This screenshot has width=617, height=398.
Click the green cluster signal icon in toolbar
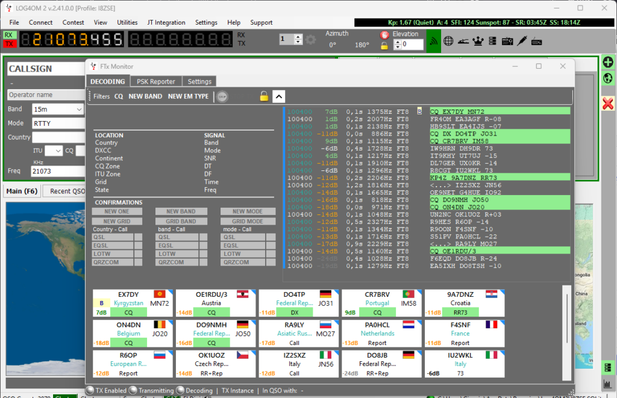pos(434,41)
